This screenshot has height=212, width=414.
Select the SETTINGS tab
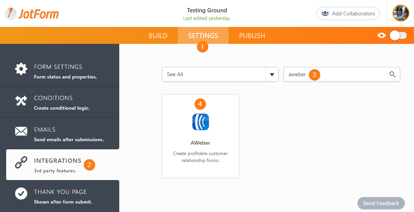pyautogui.click(x=203, y=36)
